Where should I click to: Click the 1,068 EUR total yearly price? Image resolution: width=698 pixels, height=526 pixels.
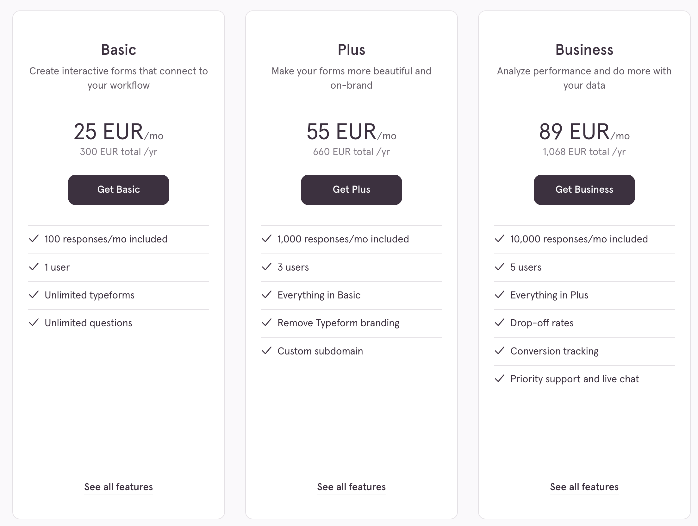tap(584, 152)
